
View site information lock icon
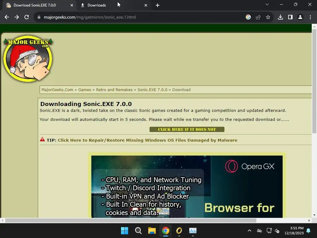pos(39,17)
